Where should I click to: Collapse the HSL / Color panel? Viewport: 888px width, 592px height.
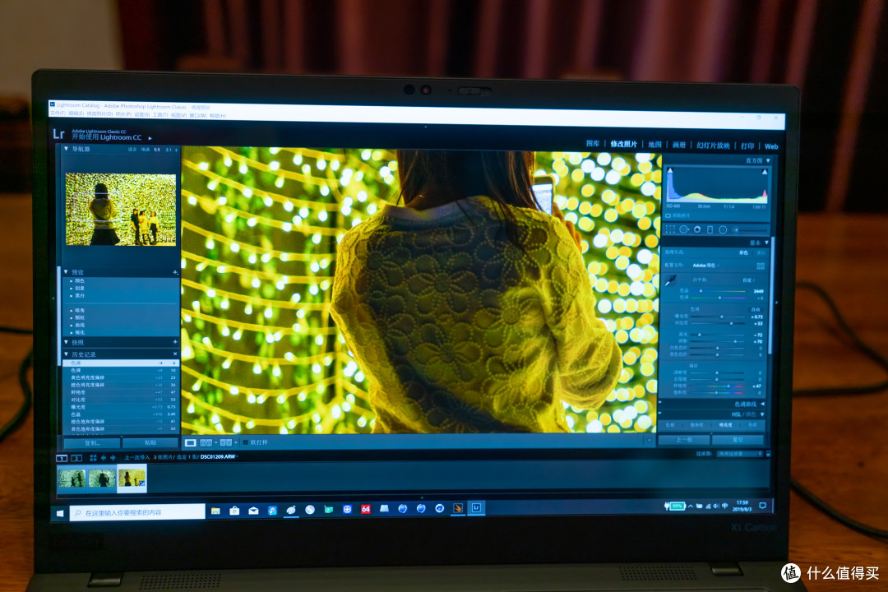tap(762, 414)
